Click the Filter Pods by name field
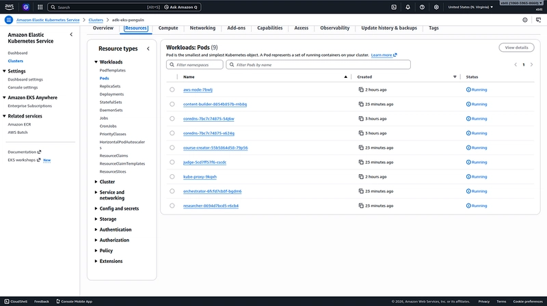 pos(318,64)
